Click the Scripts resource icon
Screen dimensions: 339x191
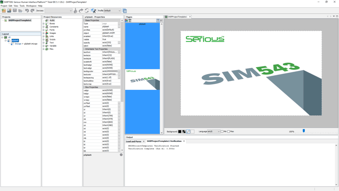click(x=47, y=39)
